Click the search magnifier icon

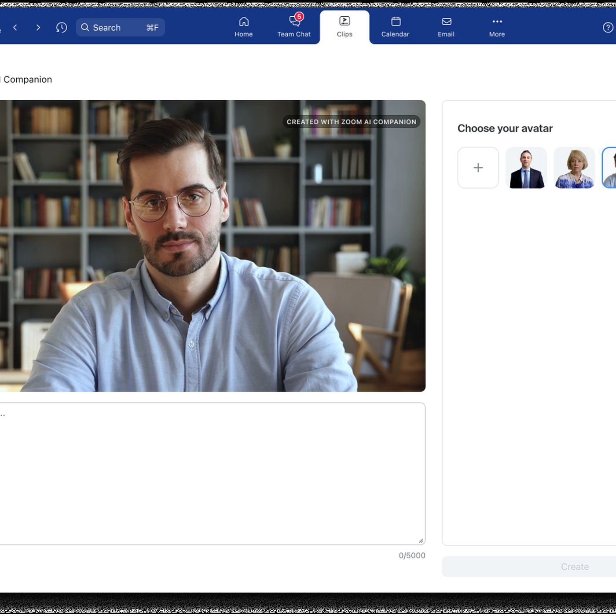[85, 27]
